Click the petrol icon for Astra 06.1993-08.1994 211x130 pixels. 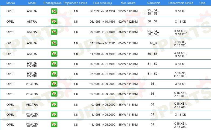pyautogui.click(x=54, y=11)
